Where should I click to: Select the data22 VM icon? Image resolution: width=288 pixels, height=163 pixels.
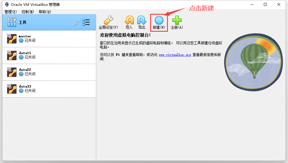click(x=12, y=72)
